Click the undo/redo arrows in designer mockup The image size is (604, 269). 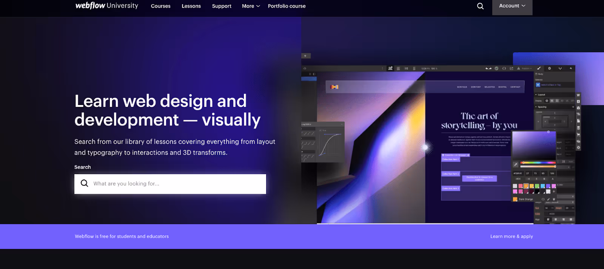(488, 68)
